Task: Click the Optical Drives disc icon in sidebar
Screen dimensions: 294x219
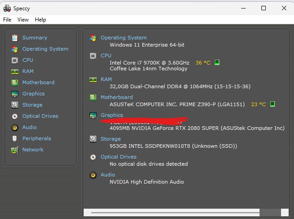Action: tap(15, 116)
